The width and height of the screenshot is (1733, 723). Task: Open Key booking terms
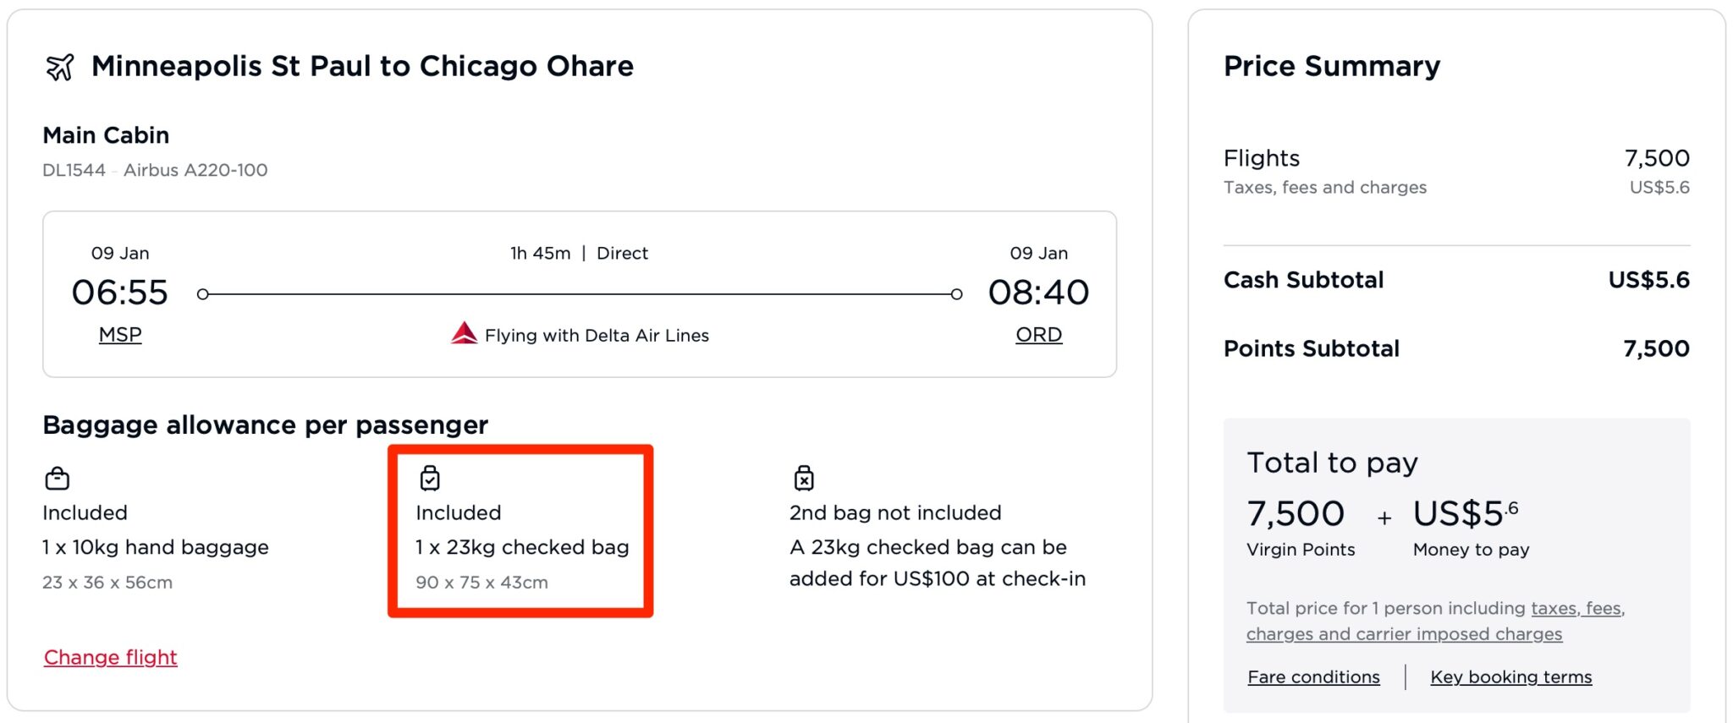tap(1511, 676)
